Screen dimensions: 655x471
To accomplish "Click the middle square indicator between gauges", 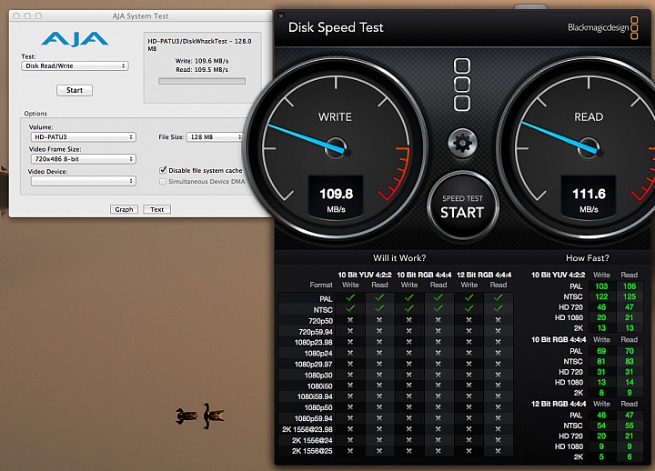I will 462,85.
